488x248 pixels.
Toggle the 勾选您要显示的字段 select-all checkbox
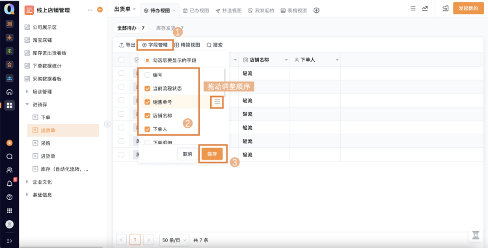click(x=148, y=60)
